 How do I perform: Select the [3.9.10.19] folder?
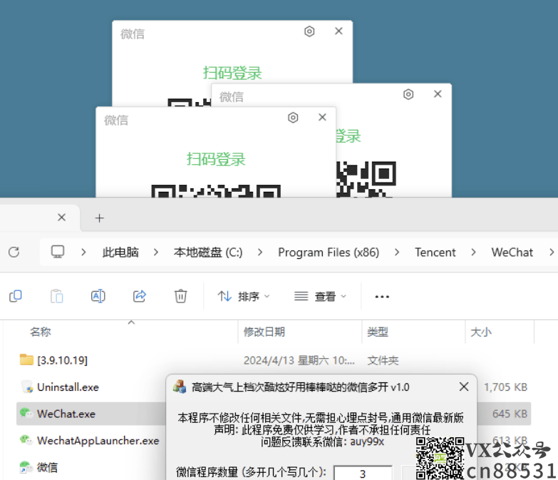[62, 360]
